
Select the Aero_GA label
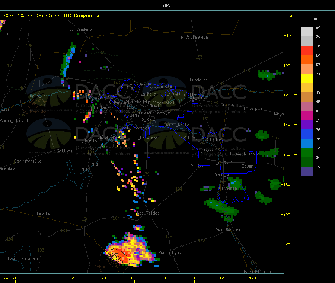tap(223, 175)
